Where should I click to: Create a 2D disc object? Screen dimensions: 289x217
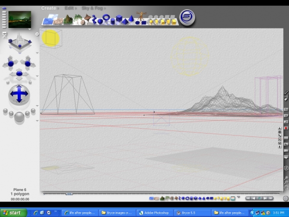pos(137,23)
